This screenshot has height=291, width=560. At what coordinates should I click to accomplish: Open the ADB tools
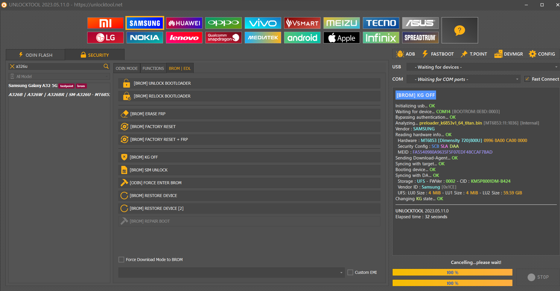(406, 54)
